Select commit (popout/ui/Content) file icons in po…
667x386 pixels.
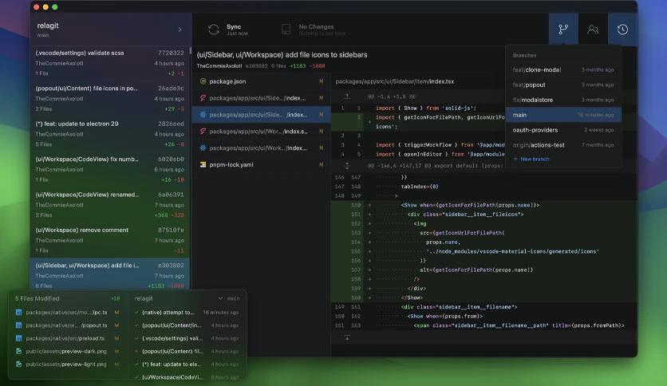click(110, 98)
